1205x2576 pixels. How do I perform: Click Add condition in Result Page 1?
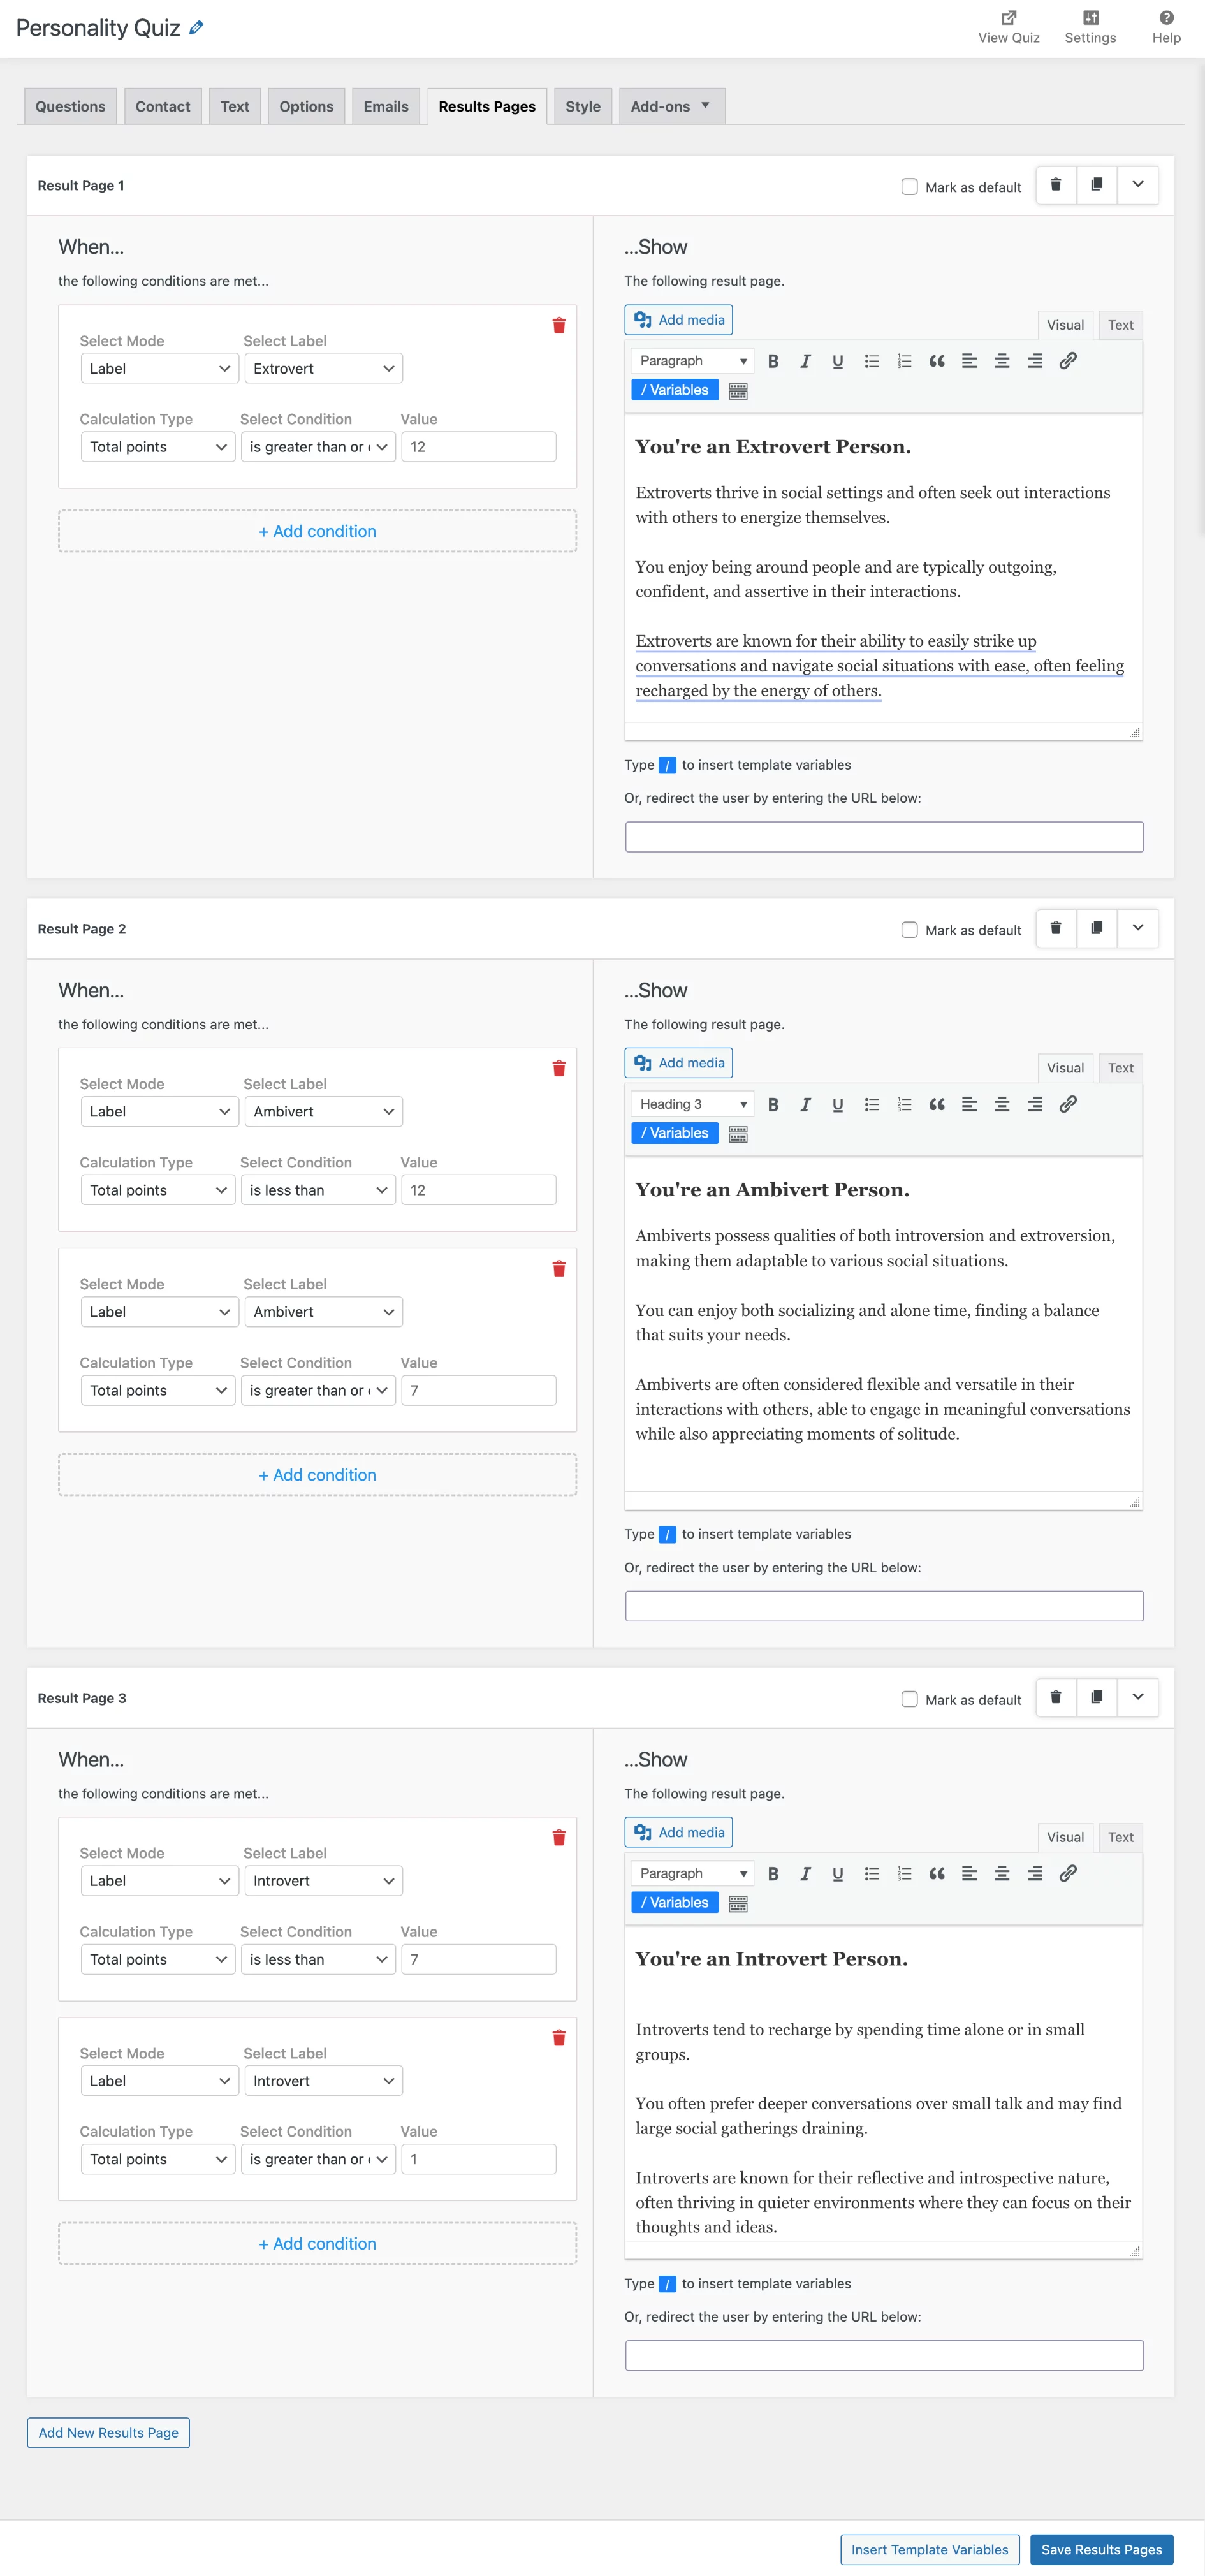pyautogui.click(x=317, y=531)
